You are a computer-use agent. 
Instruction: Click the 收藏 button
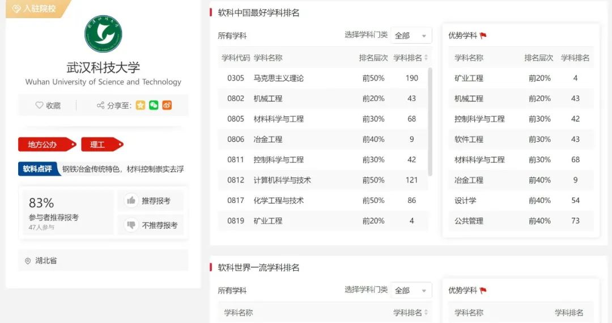[48, 105]
